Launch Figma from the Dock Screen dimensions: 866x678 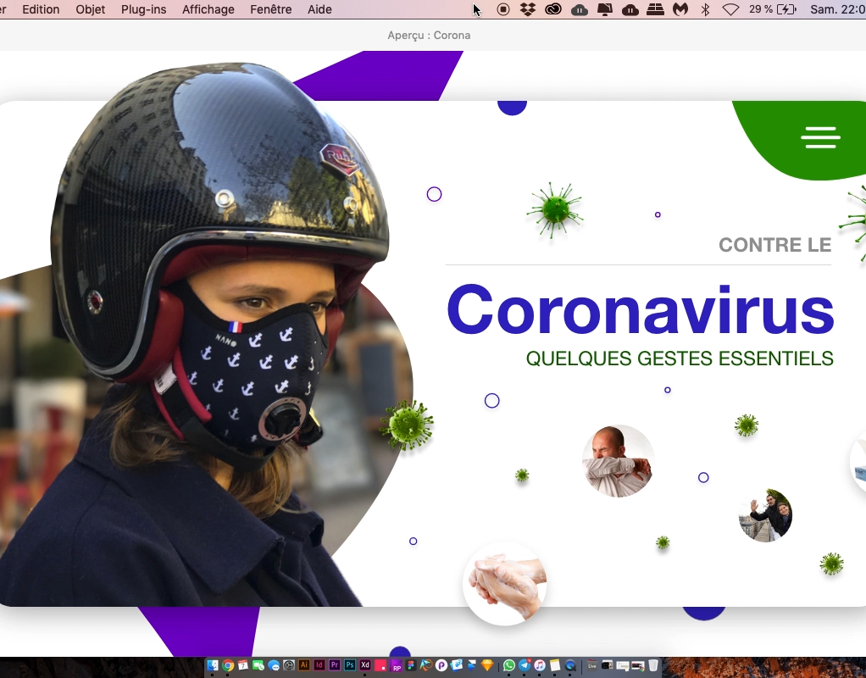(x=410, y=665)
